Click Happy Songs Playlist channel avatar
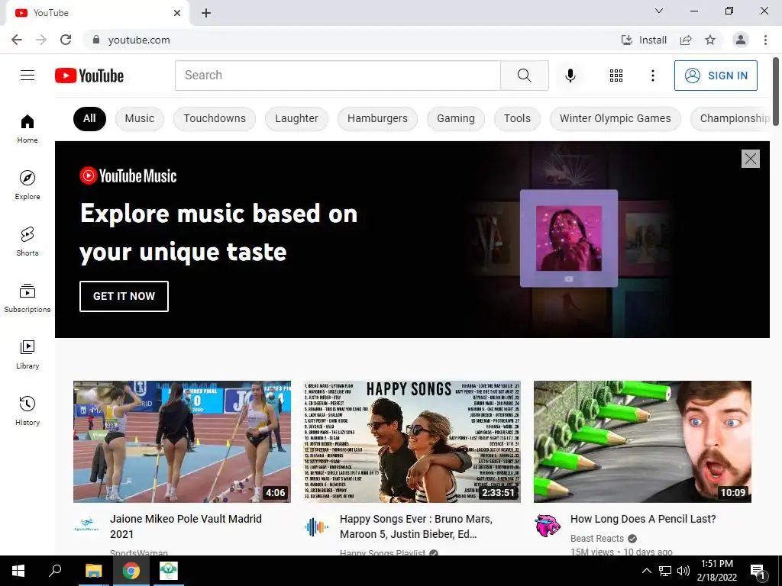The width and height of the screenshot is (782, 586). point(316,526)
